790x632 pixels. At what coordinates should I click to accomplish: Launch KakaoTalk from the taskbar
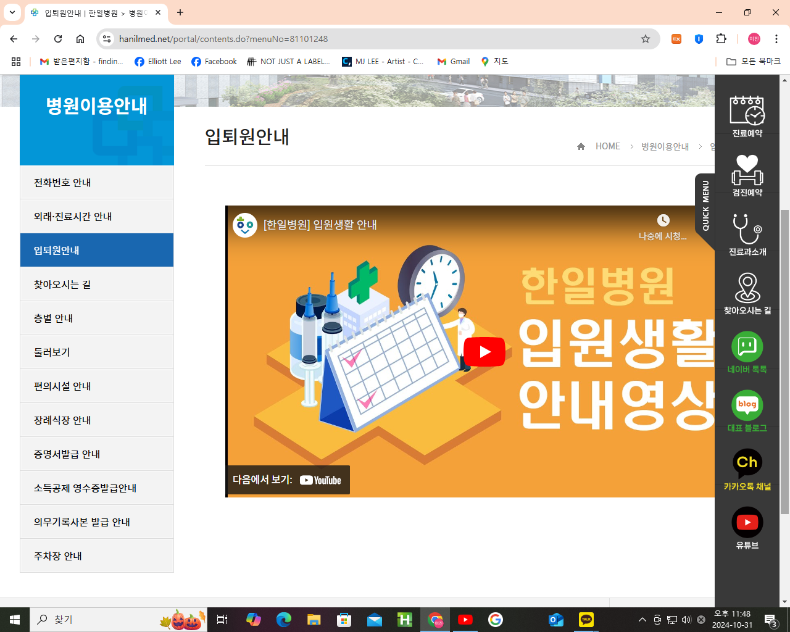586,620
